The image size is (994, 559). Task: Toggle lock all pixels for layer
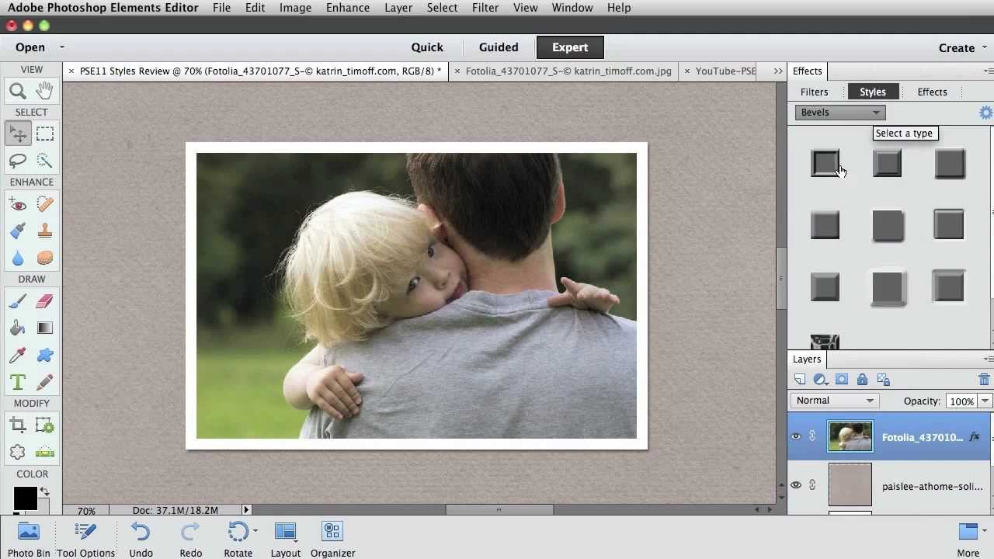[x=862, y=380]
